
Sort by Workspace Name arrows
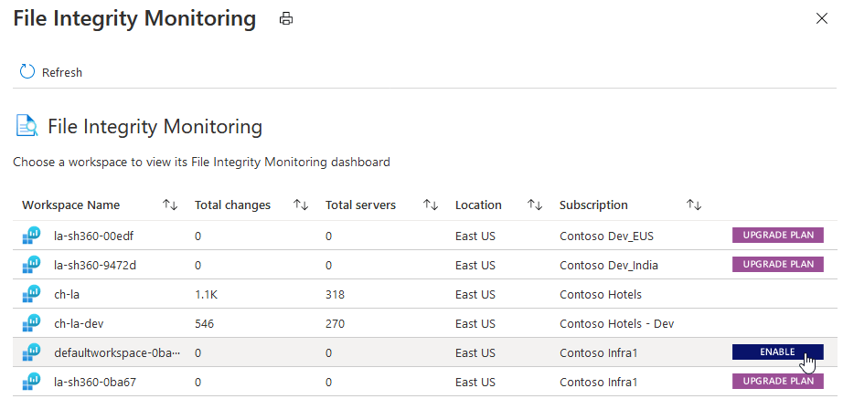169,205
